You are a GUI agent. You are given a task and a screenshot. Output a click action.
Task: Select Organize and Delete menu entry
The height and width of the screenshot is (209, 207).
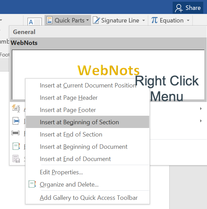coord(69,185)
